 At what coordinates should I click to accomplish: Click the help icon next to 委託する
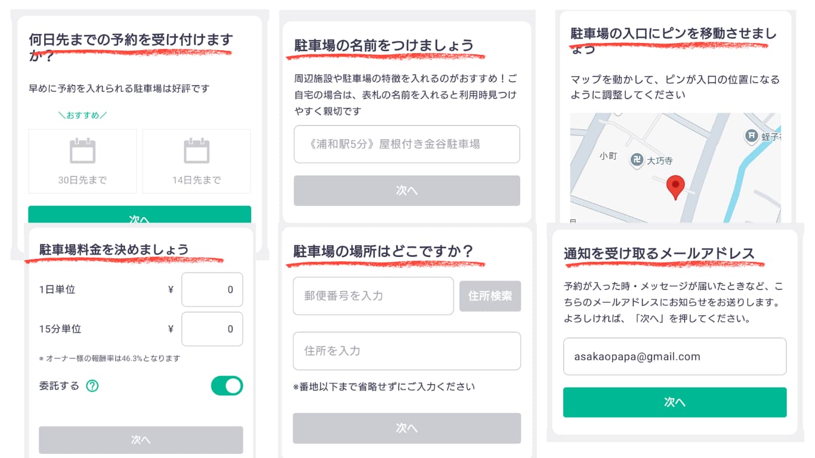point(92,386)
